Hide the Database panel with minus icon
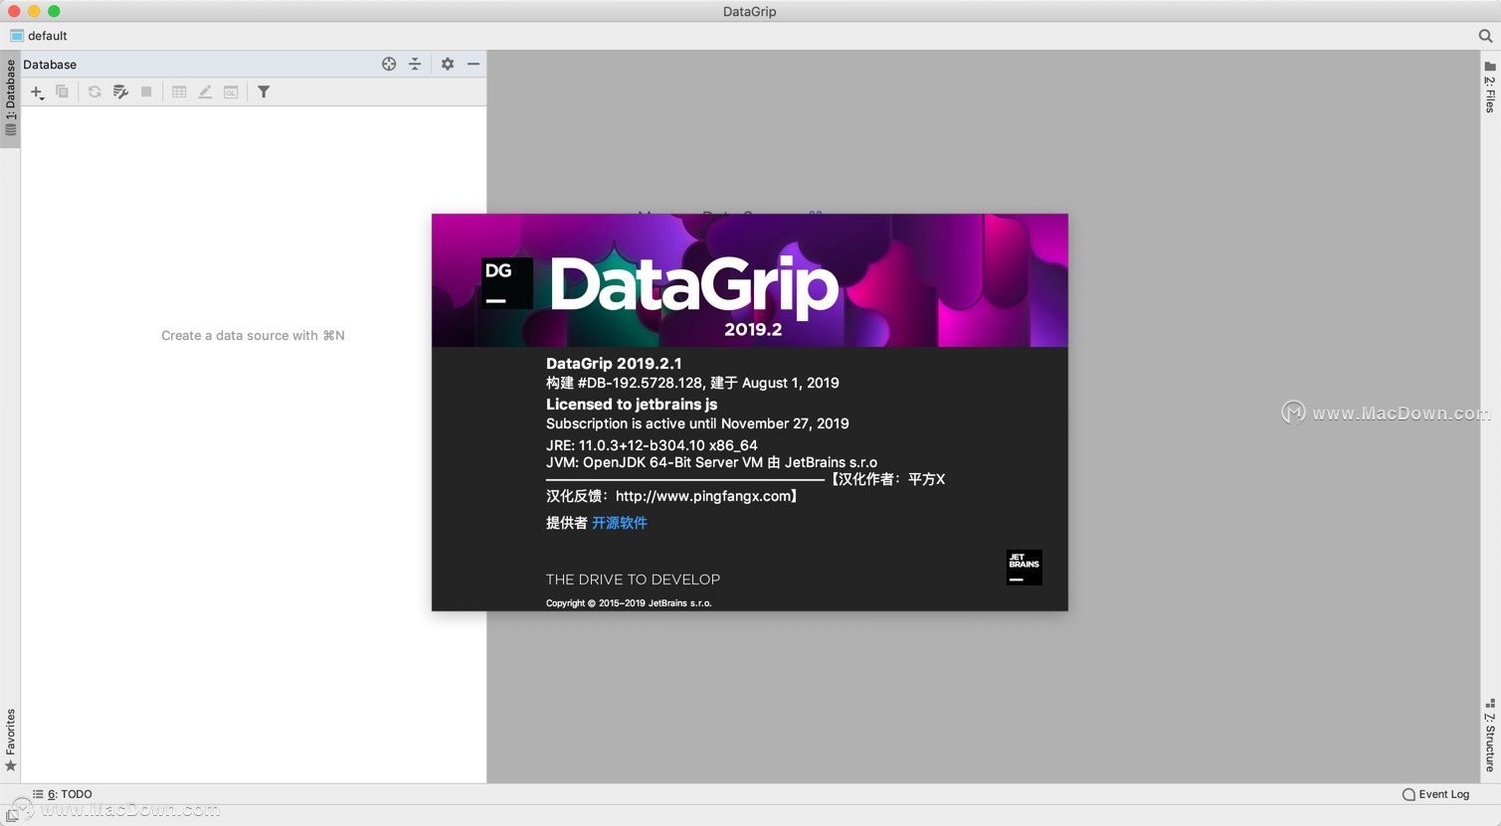This screenshot has height=826, width=1501. pyautogui.click(x=473, y=64)
